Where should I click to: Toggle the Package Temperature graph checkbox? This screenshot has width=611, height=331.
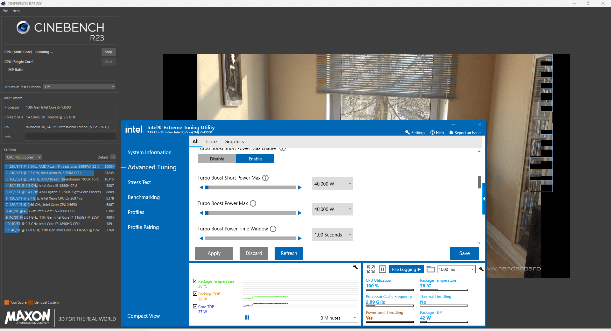195,281
